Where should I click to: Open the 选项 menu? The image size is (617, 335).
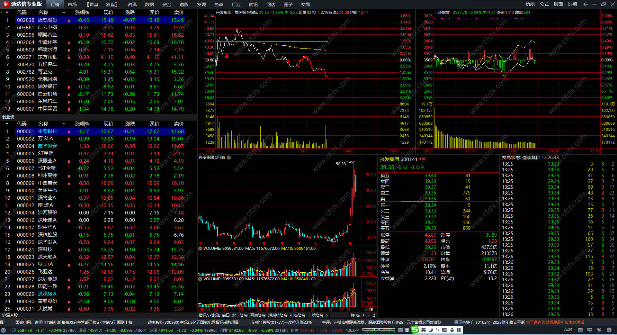point(573,4)
